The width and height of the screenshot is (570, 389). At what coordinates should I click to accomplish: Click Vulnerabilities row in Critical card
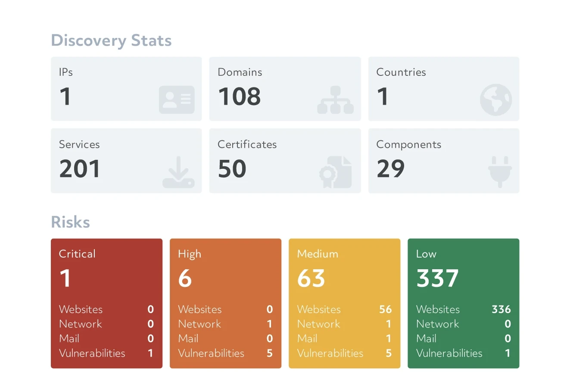click(106, 353)
